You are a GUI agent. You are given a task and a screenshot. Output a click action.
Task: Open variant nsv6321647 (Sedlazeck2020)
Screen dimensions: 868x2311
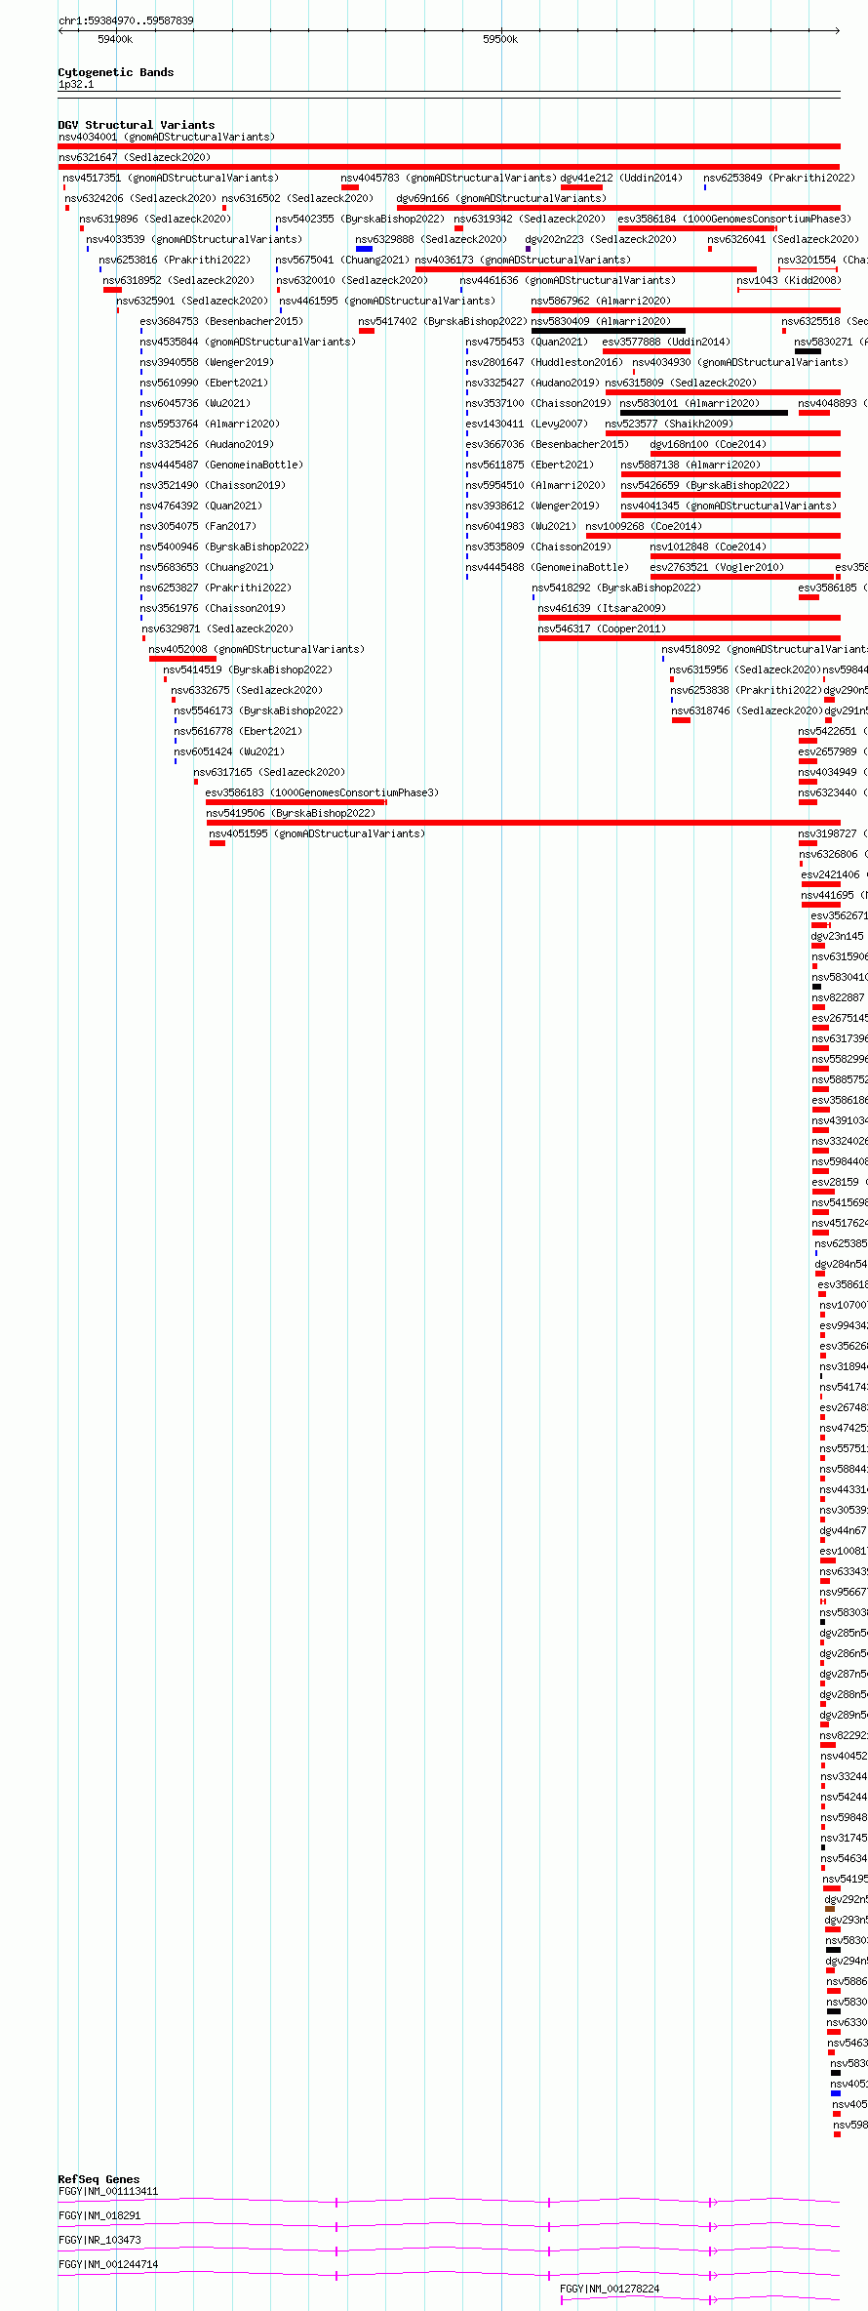[135, 157]
